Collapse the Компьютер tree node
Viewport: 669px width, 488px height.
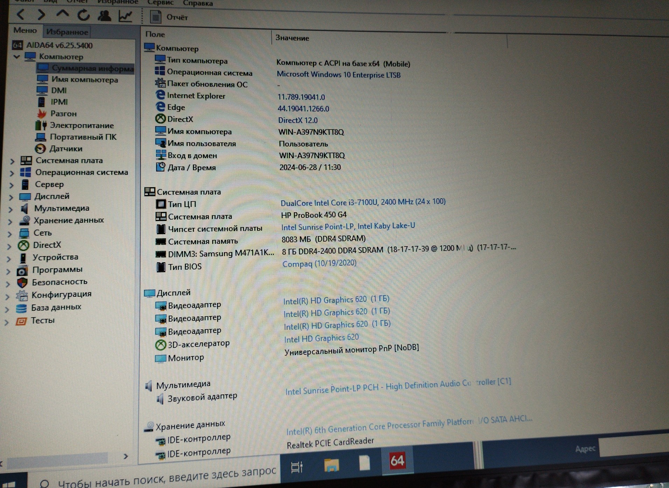[16, 56]
